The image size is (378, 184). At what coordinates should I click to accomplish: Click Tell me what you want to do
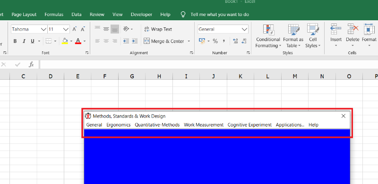(220, 15)
